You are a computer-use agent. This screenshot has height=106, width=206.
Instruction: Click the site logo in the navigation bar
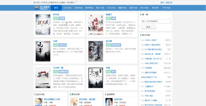pos(41,8)
